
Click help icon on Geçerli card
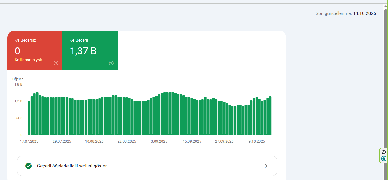click(111, 63)
